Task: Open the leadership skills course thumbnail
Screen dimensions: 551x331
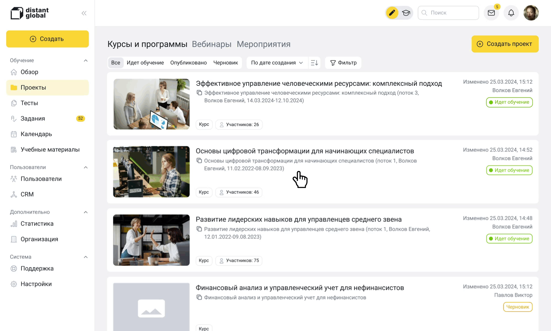Action: (x=151, y=240)
